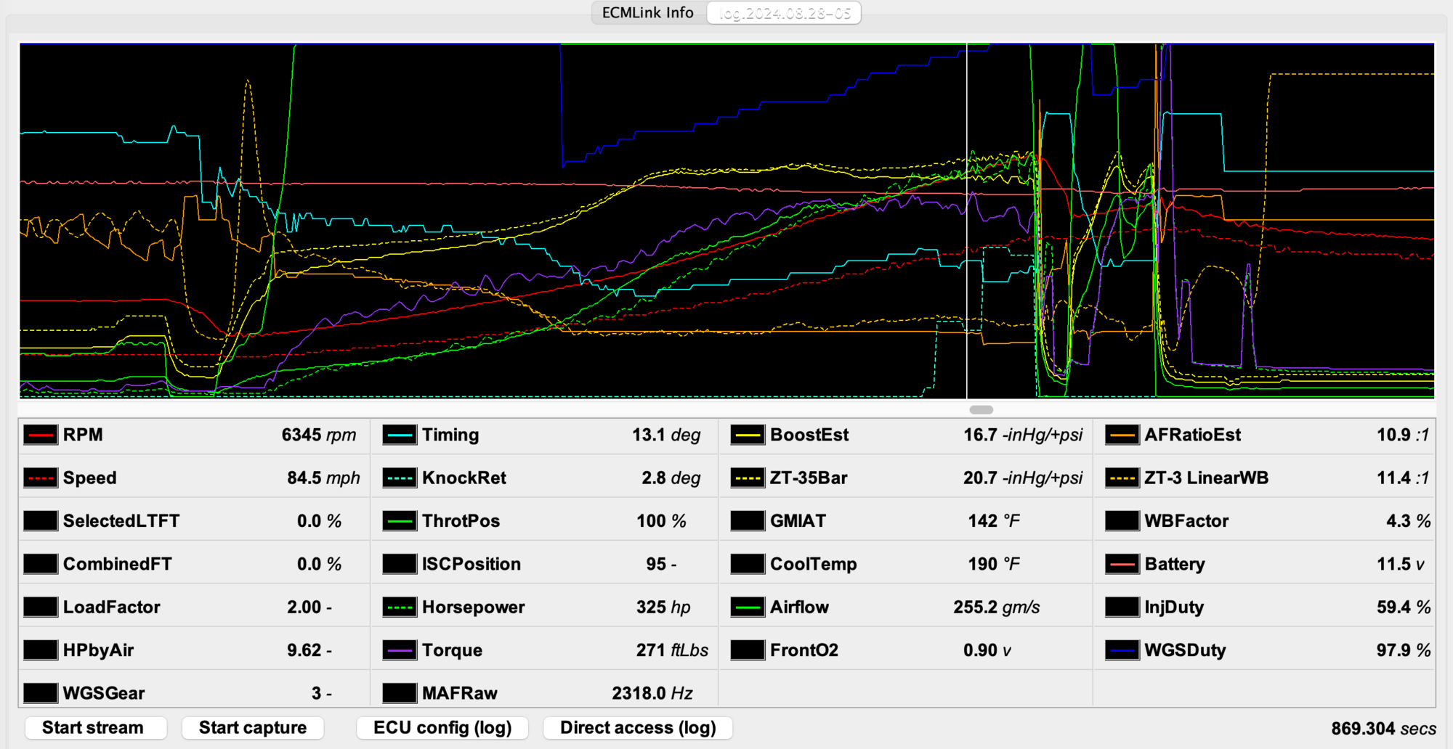Click the GMIAT color swatch
Viewport: 1453px width, 749px height.
pyautogui.click(x=748, y=520)
